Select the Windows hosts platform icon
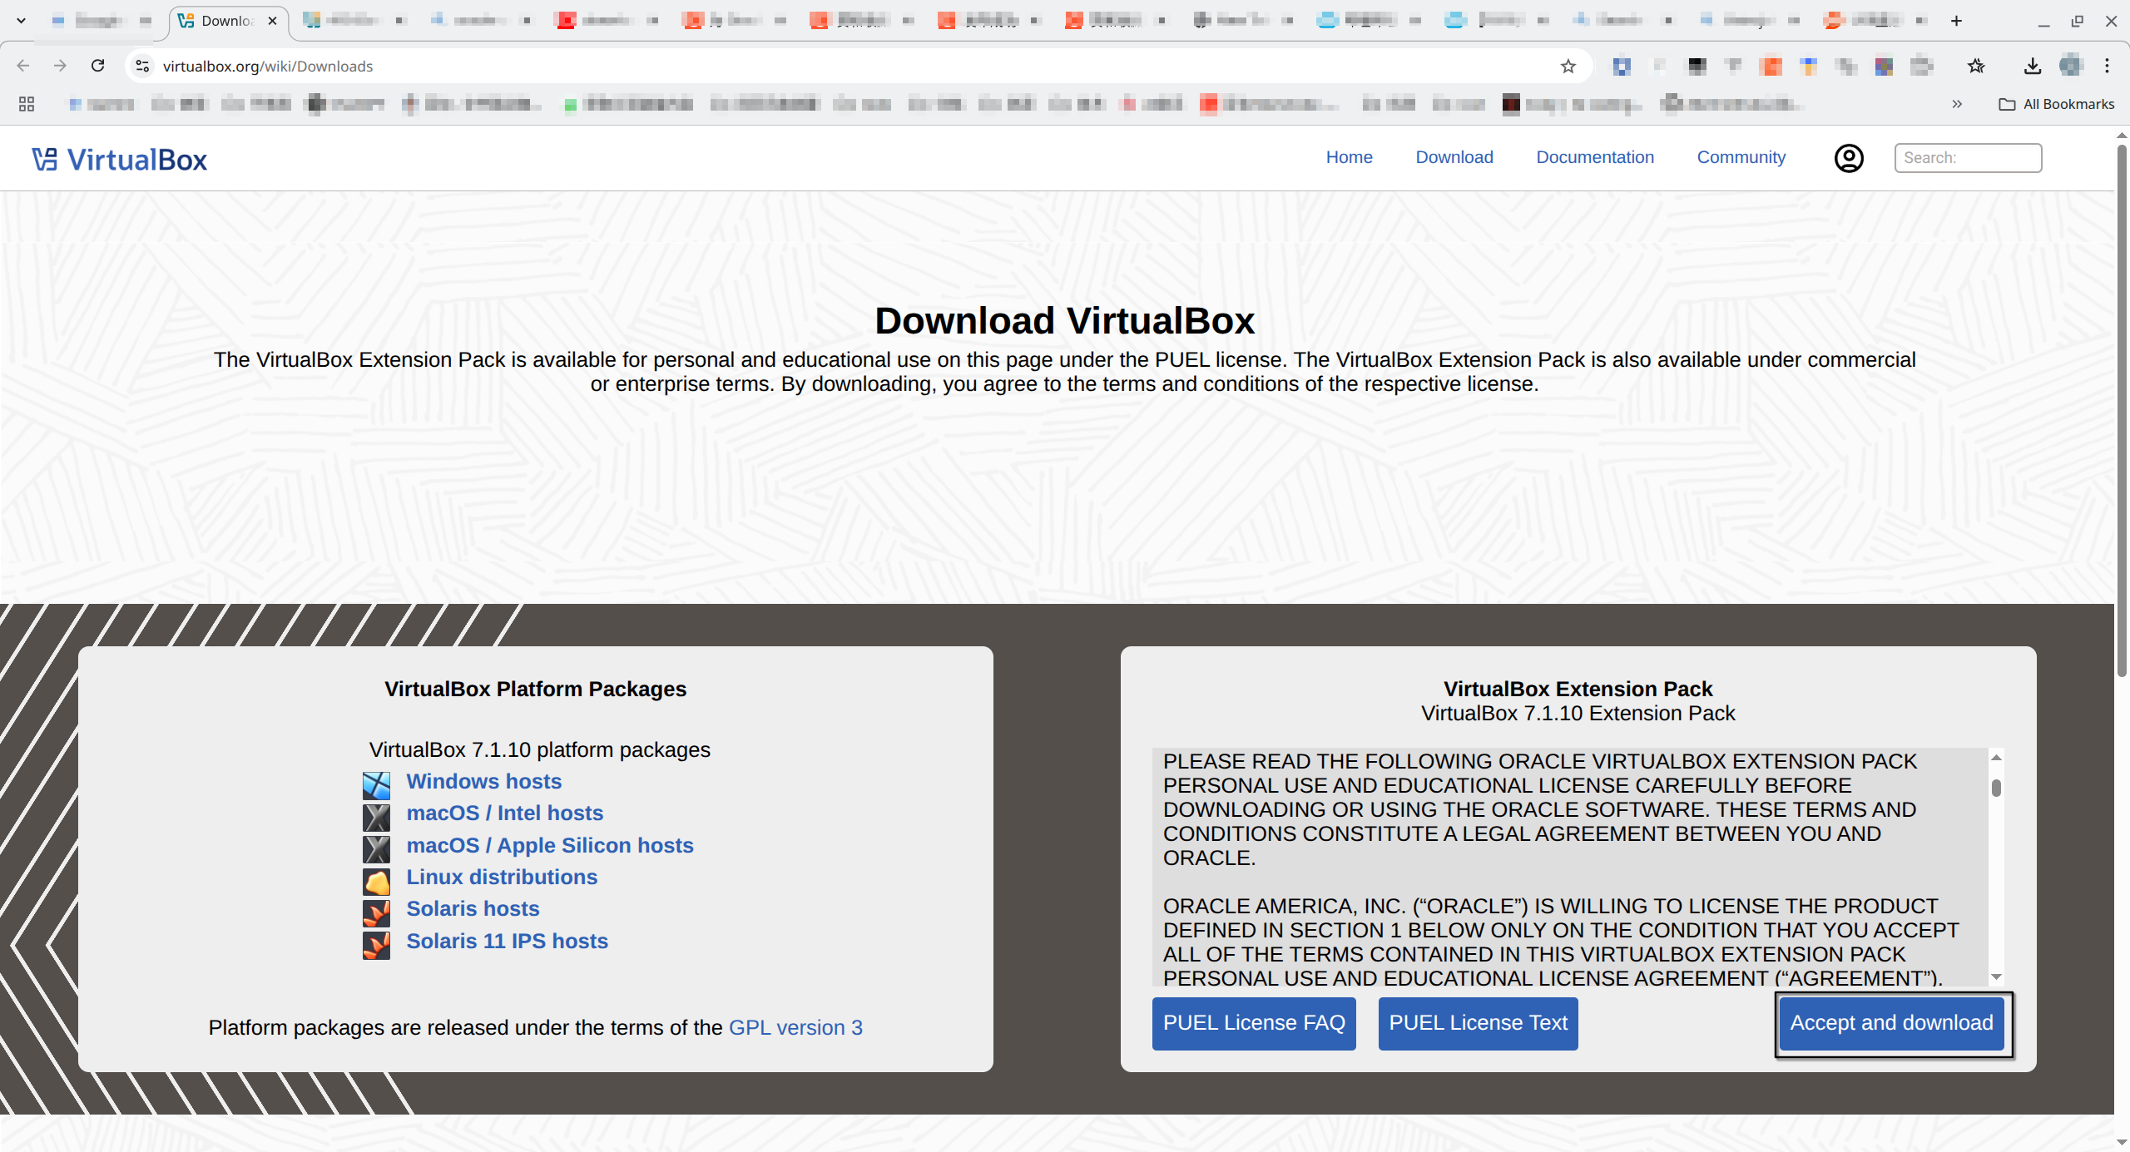 coord(377,785)
